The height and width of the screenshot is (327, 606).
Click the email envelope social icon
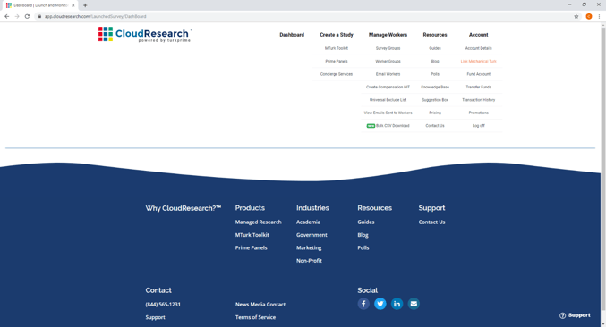tap(414, 304)
